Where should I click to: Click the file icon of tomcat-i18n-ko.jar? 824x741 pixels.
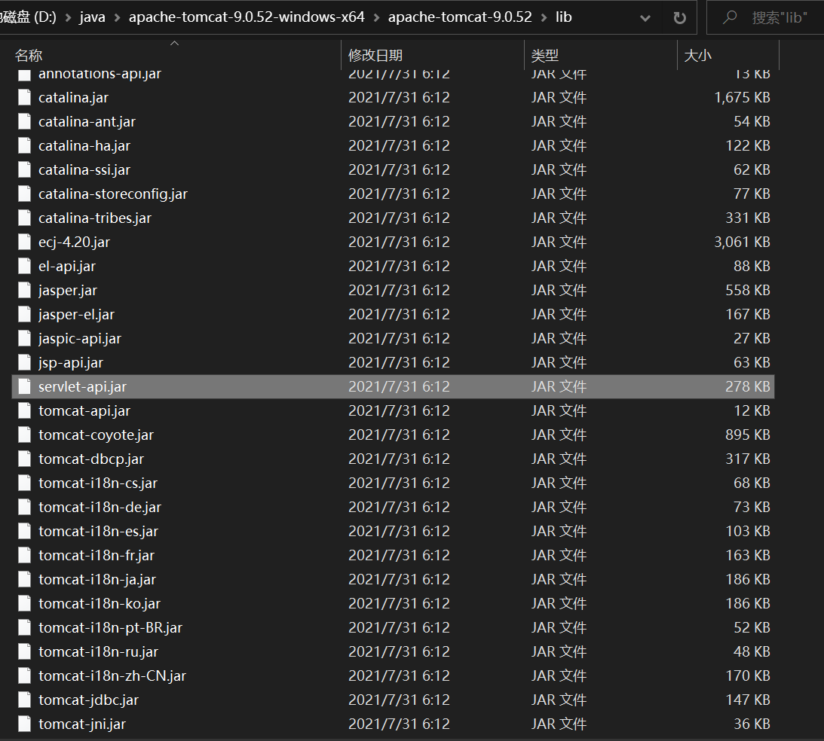tap(24, 604)
